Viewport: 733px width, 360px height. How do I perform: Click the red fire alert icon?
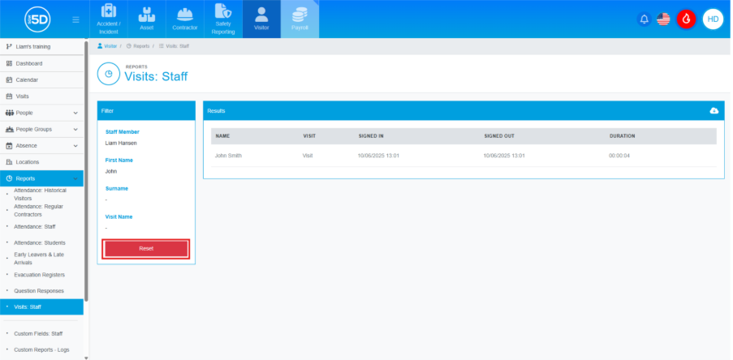686,19
